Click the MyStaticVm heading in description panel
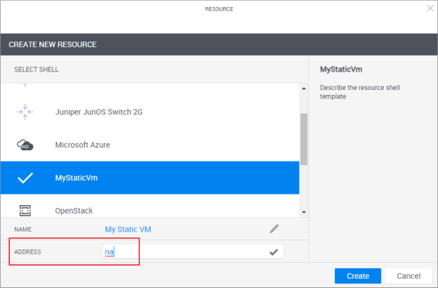Viewport: 438px width, 288px height. click(x=340, y=70)
